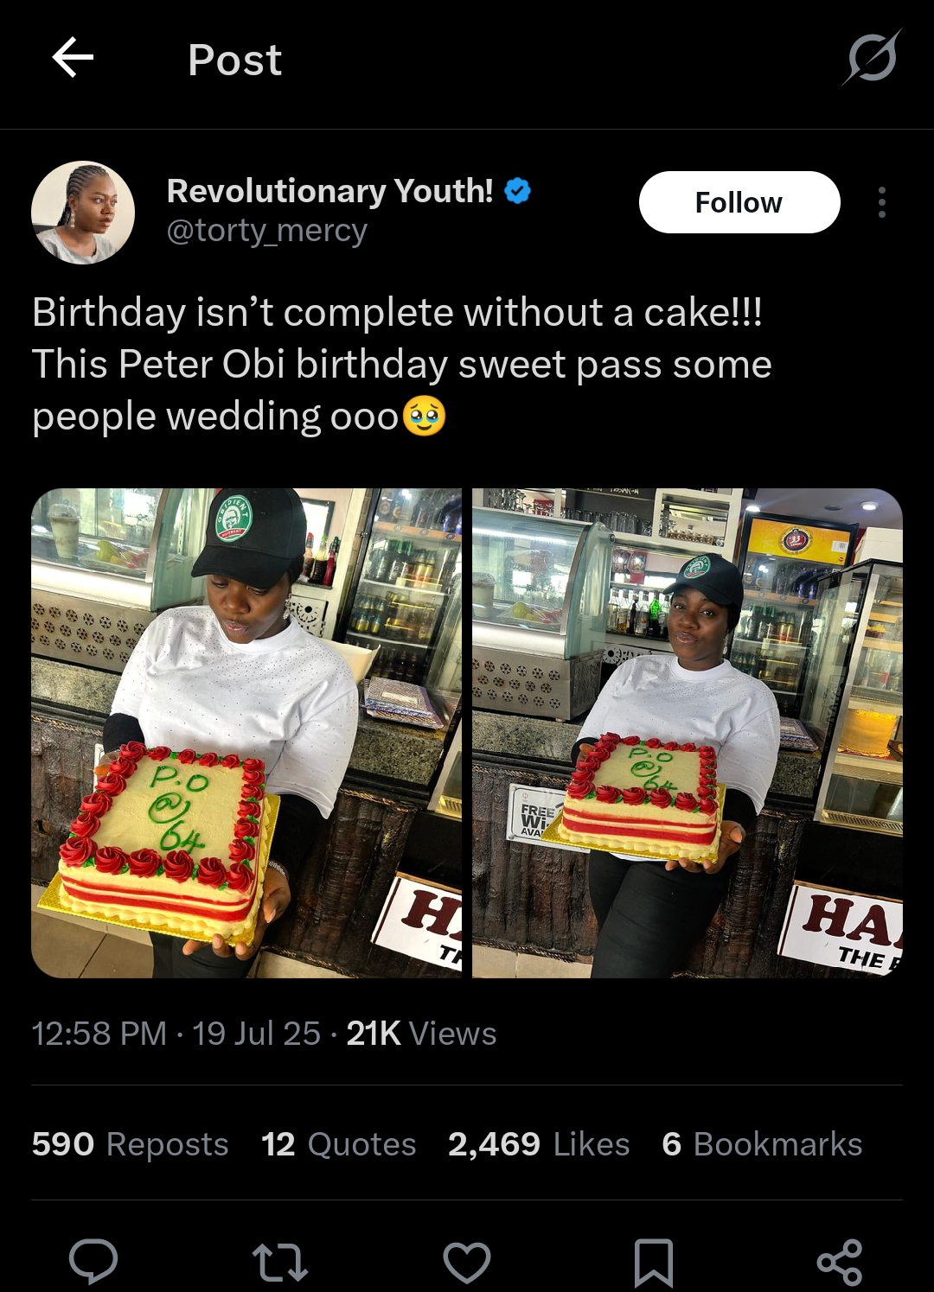This screenshot has width=934, height=1292.
Task: Tap the @torty_mercy handle
Action: click(x=266, y=231)
